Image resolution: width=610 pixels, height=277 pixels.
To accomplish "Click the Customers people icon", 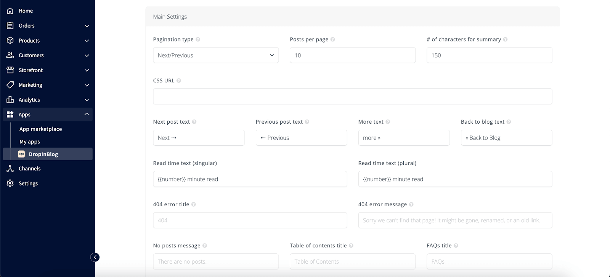I will [x=10, y=55].
